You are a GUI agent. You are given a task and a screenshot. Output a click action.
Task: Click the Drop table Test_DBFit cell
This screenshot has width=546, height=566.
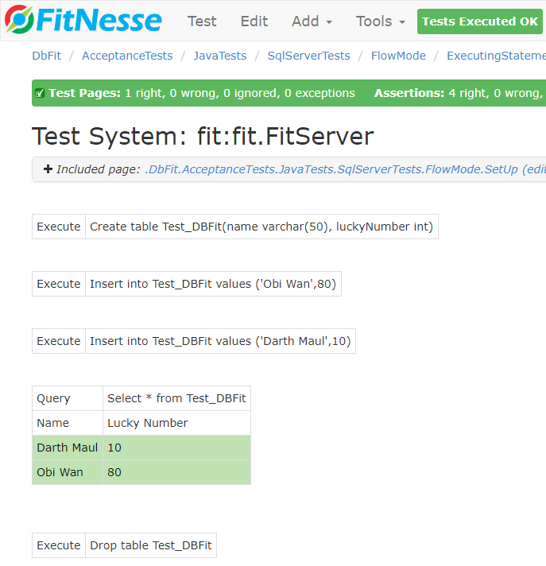[x=150, y=545]
